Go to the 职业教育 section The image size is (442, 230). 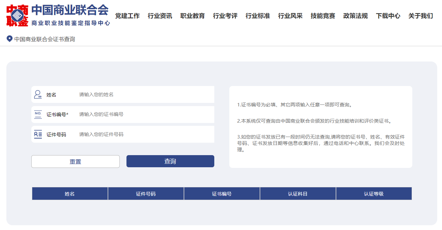(x=193, y=16)
